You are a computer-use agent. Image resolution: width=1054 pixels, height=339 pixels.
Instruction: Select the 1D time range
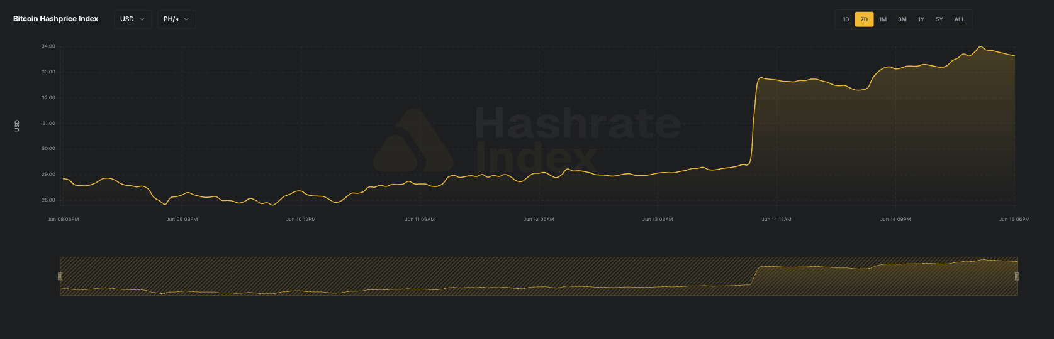tap(846, 19)
